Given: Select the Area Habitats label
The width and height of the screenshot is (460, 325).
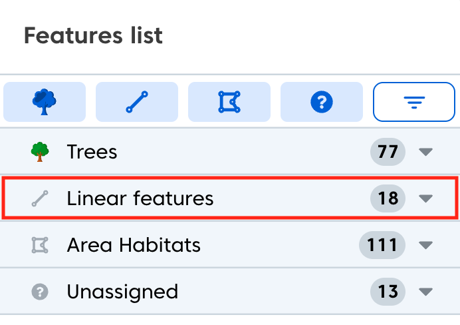Looking at the screenshot, I should coord(134,245).
